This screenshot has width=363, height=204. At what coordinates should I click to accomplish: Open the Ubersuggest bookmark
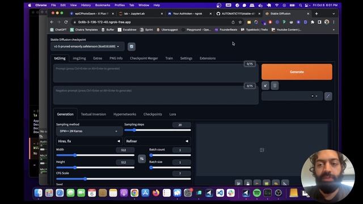click(x=167, y=29)
